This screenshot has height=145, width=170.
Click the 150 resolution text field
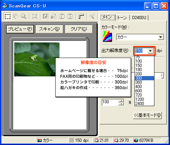(141, 51)
